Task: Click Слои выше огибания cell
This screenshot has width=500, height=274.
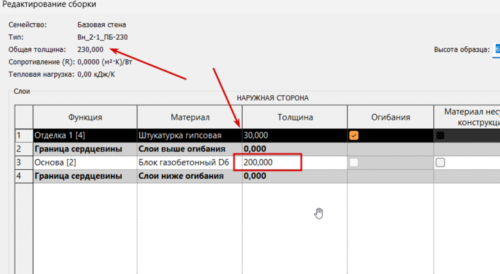Action: (189, 149)
